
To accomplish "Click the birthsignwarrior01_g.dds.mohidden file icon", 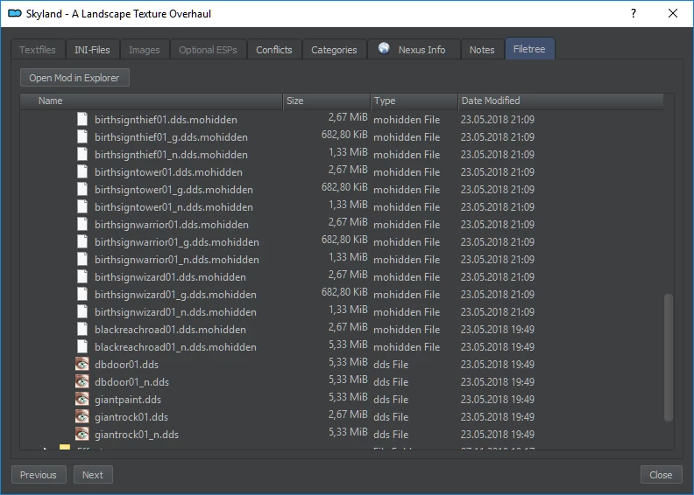I will (82, 242).
